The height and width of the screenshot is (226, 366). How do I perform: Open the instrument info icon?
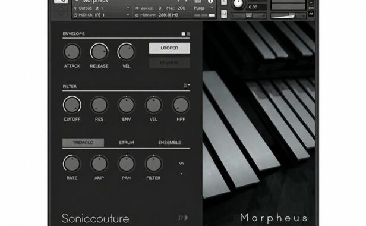tap(210, 1)
